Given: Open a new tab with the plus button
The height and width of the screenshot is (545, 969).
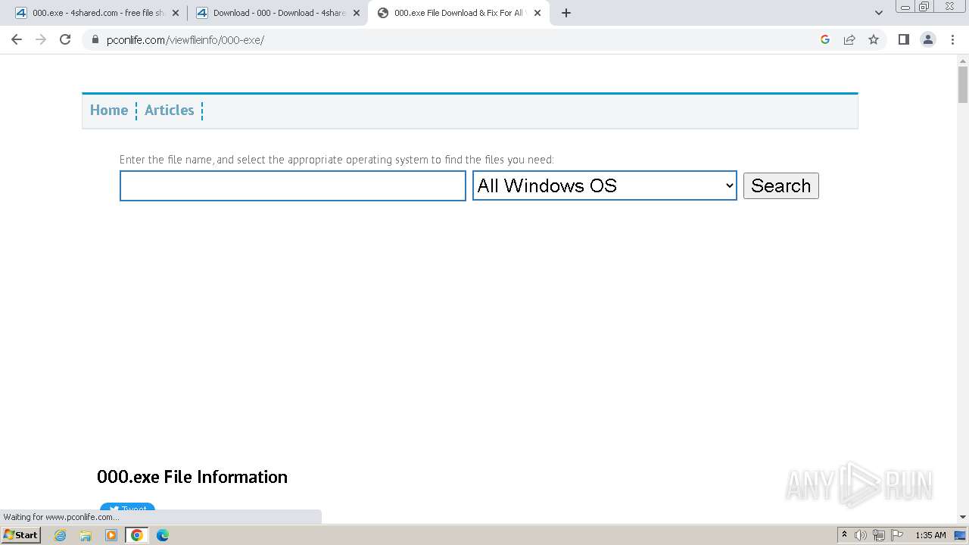Looking at the screenshot, I should [566, 13].
